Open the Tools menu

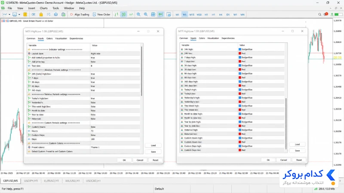pyautogui.click(x=55, y=8)
